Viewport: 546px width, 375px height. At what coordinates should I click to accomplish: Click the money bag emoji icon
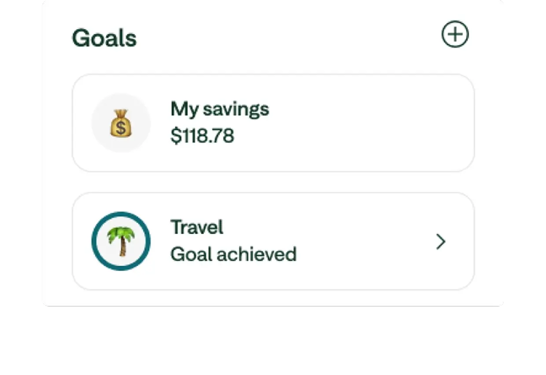pos(121,123)
